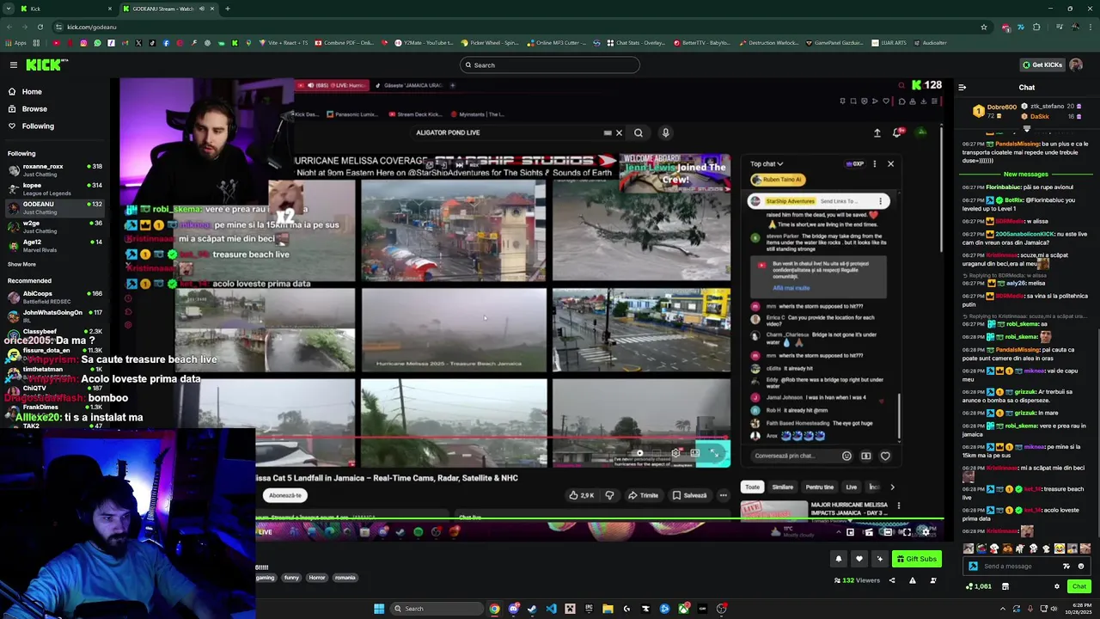Toggle theater mode in Kick player

[x=887, y=532]
